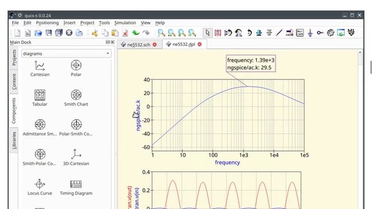
Task: Go into subcircuit with down arrow icon
Action: pyautogui.click(x=259, y=33)
